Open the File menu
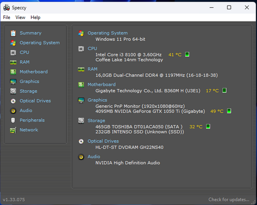This screenshot has height=205, width=257. (x=7, y=17)
